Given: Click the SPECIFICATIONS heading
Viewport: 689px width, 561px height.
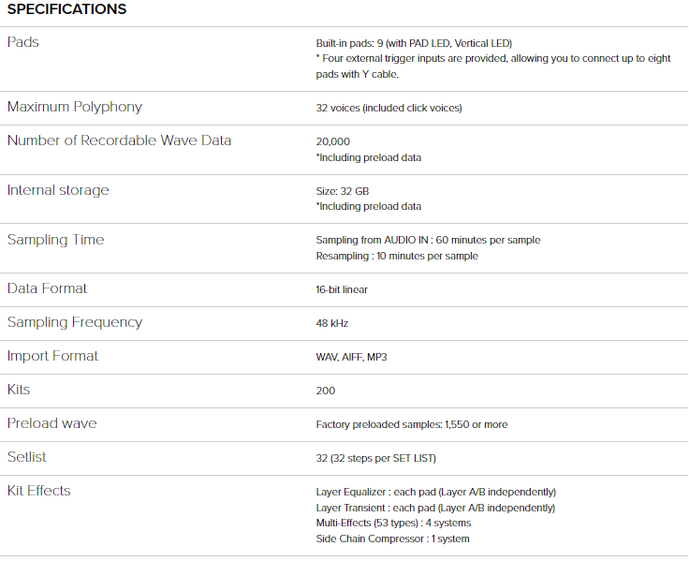Looking at the screenshot, I should 66,9.
